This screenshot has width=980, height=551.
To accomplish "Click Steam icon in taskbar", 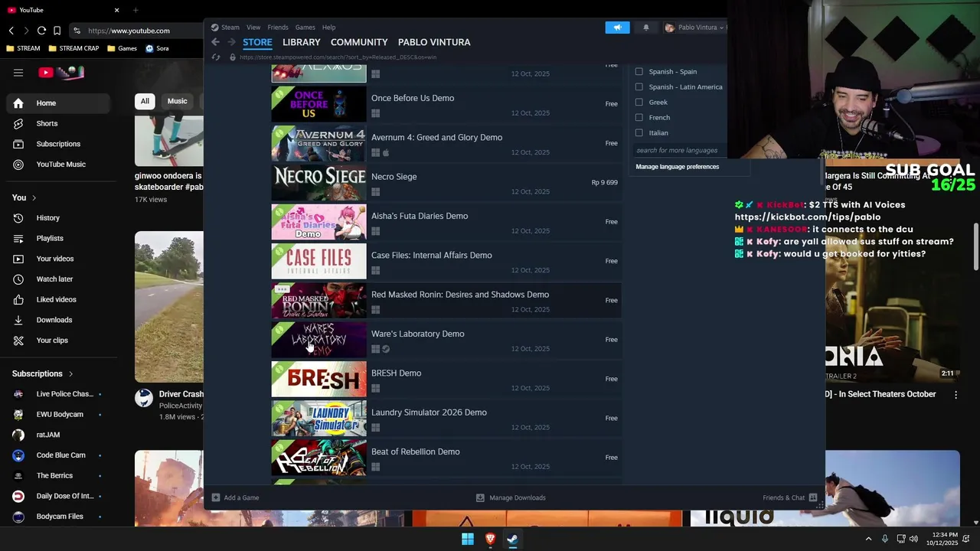I will [512, 539].
